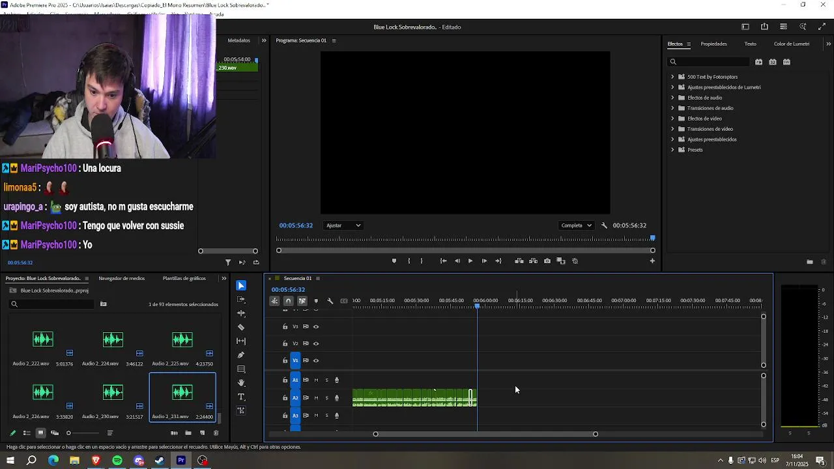Click the Effects panel search field

[710, 62]
